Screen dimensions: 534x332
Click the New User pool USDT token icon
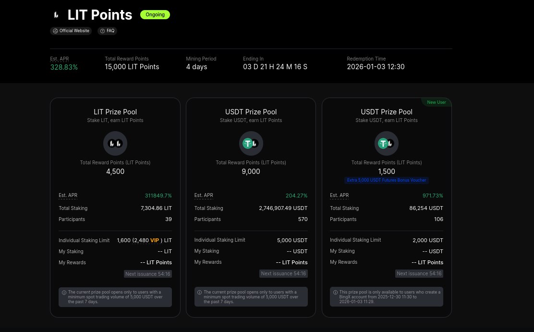click(386, 143)
